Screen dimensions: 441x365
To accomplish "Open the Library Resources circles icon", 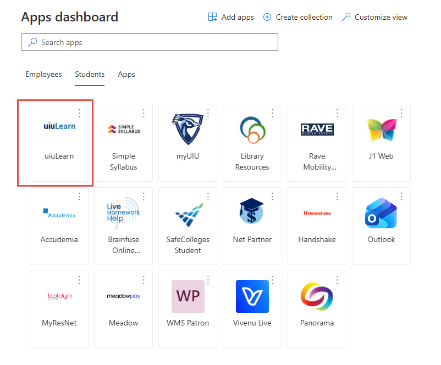I will (252, 130).
